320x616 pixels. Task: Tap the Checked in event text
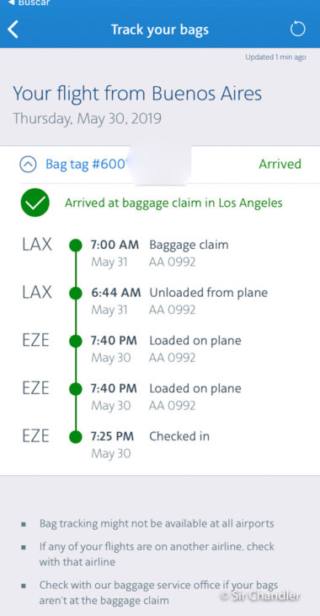pyautogui.click(x=179, y=436)
